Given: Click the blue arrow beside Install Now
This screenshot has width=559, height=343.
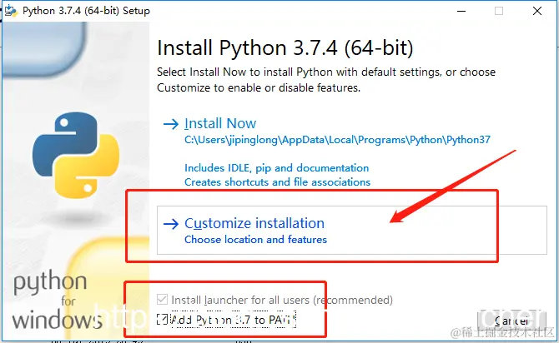Looking at the screenshot, I should 171,124.
